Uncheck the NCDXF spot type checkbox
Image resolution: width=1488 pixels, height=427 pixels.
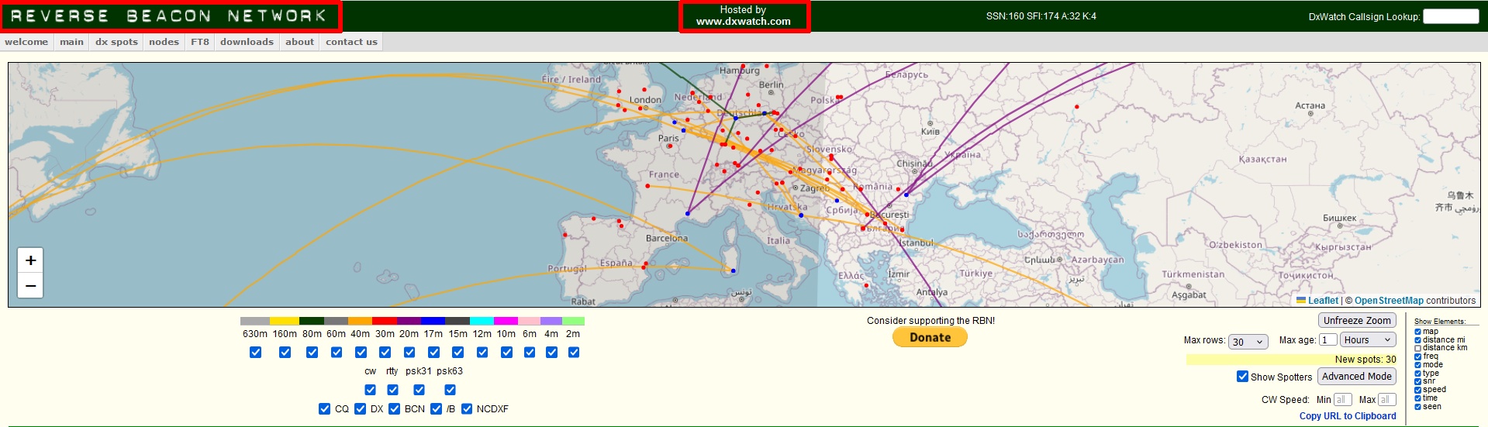467,409
